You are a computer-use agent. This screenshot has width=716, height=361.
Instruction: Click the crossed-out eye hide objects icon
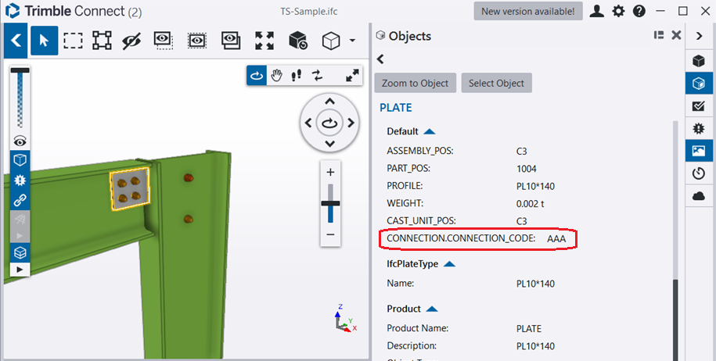pos(130,40)
